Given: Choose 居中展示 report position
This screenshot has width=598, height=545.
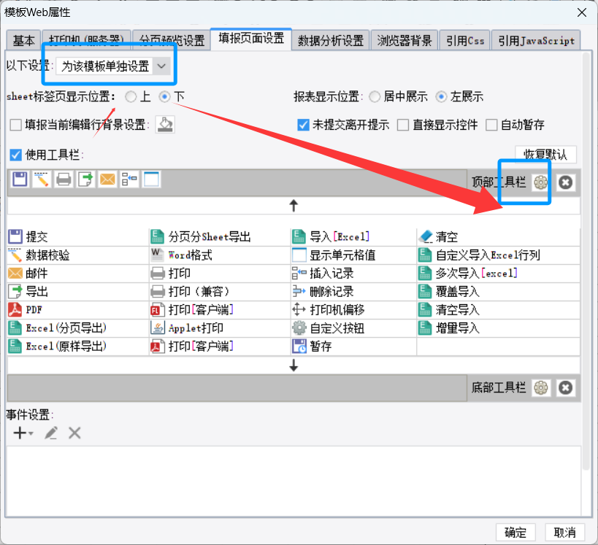Looking at the screenshot, I should click(x=375, y=97).
